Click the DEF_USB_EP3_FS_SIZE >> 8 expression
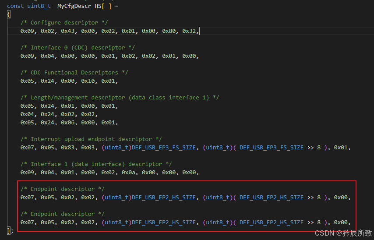The height and width of the screenshot is (240, 374). [x=280, y=148]
